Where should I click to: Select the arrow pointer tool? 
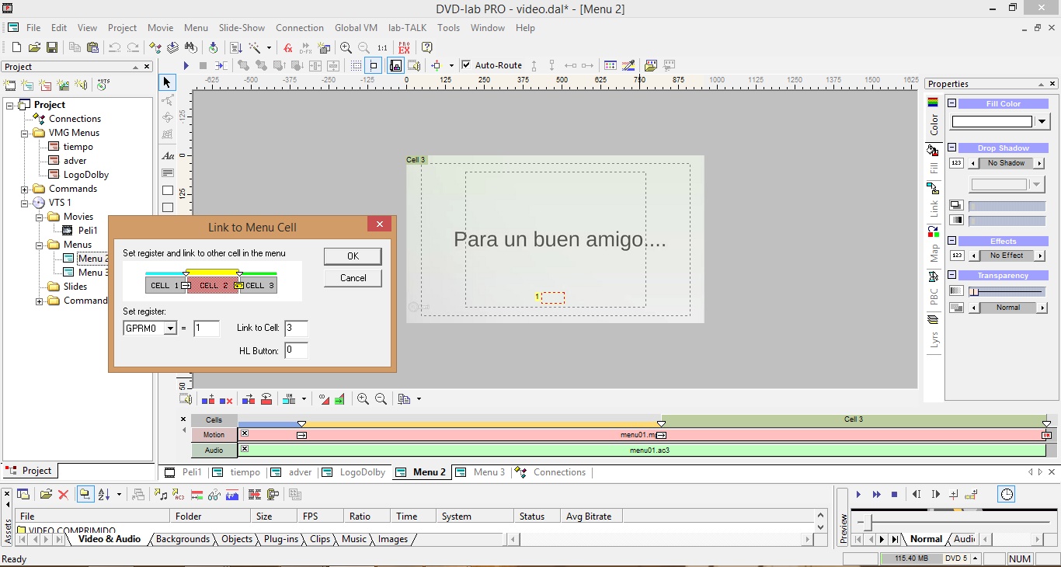(x=167, y=82)
